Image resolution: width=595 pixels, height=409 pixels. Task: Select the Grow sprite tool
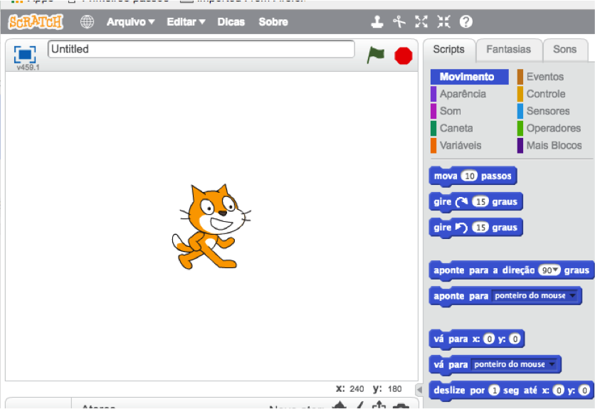pos(421,21)
